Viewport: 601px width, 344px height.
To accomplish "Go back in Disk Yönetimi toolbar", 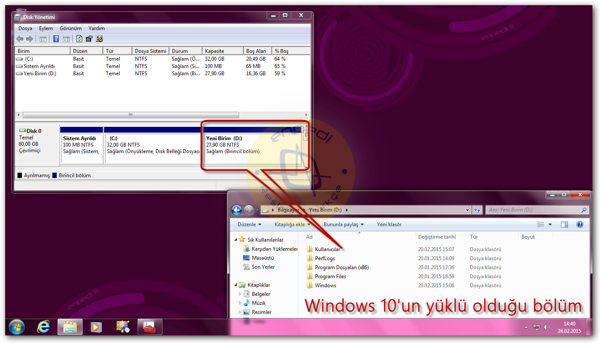I will point(20,39).
